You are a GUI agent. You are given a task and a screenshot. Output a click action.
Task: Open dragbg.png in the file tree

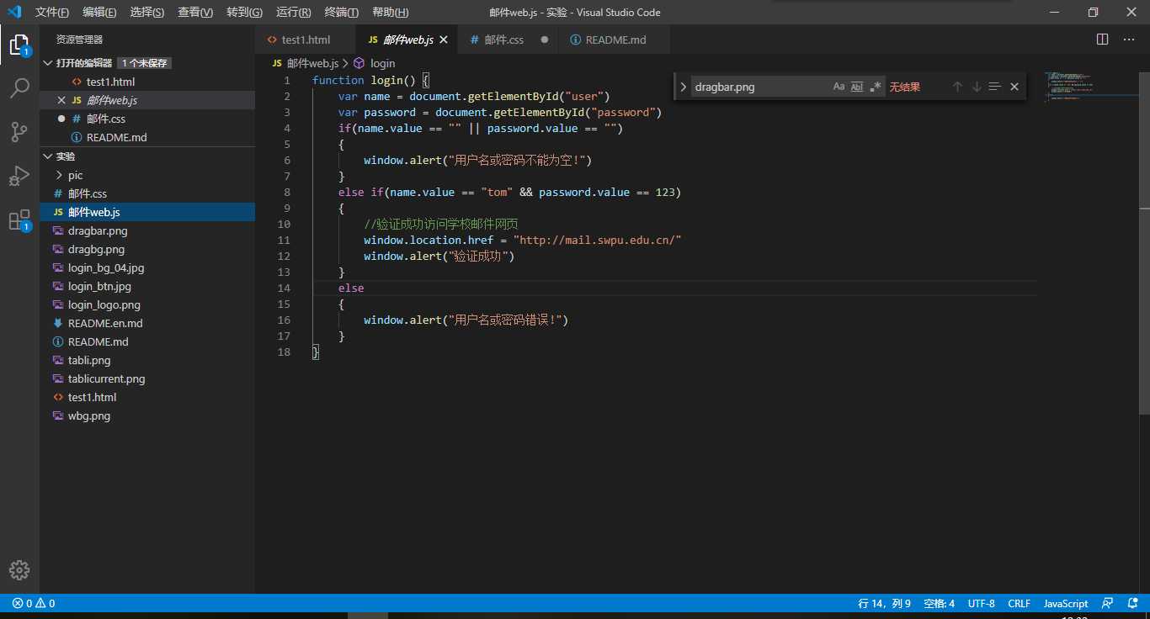tap(147, 249)
